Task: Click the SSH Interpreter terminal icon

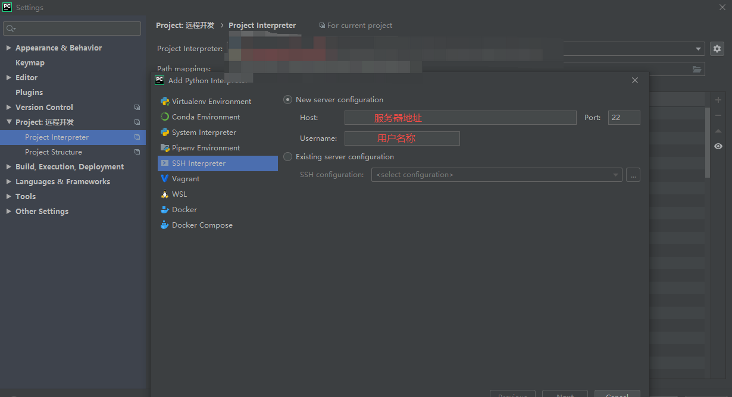Action: point(165,163)
